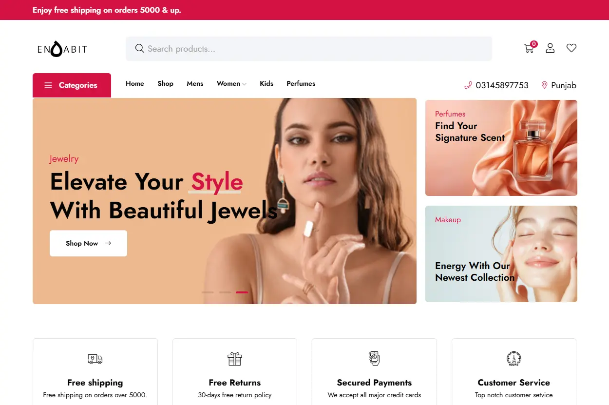Click the Secured Payments icon

[x=374, y=359]
